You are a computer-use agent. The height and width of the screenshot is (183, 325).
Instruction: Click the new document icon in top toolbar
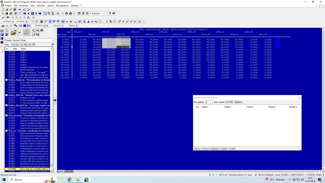[x=3, y=10]
